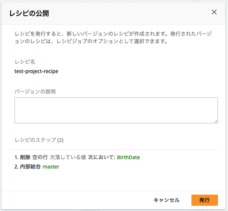Click the 内部結合 join label
228x211 pixels.
[x=30, y=167]
